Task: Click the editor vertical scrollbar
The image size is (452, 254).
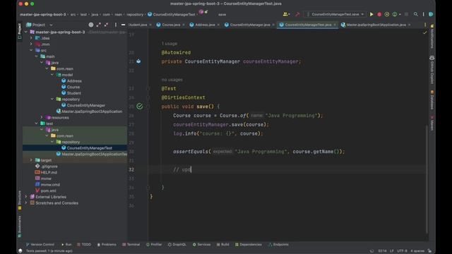Action: (427, 179)
